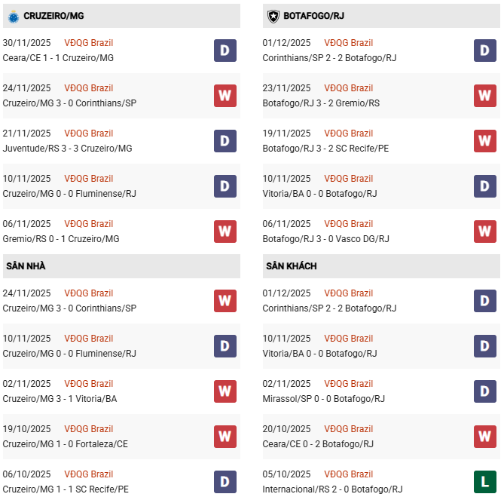
Task: Click the Botafogo club crest icon
Action: coord(273,16)
